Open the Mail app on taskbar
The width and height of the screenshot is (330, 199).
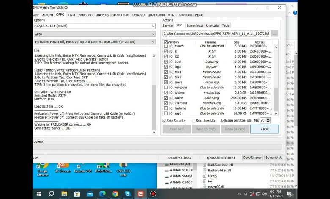[x=89, y=194]
